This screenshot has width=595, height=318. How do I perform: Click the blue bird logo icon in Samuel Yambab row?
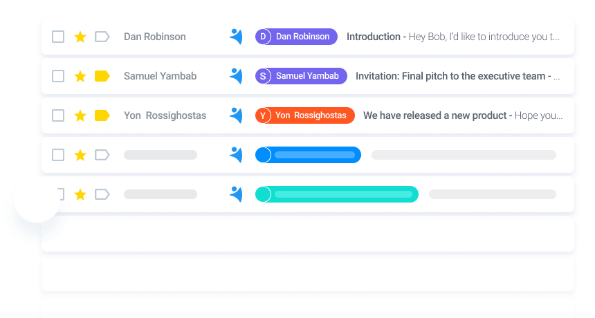(236, 76)
